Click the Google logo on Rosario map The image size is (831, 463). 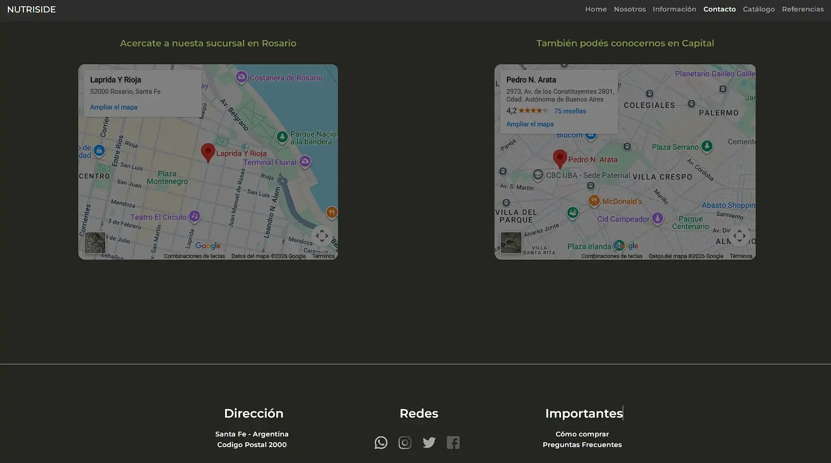coord(208,246)
